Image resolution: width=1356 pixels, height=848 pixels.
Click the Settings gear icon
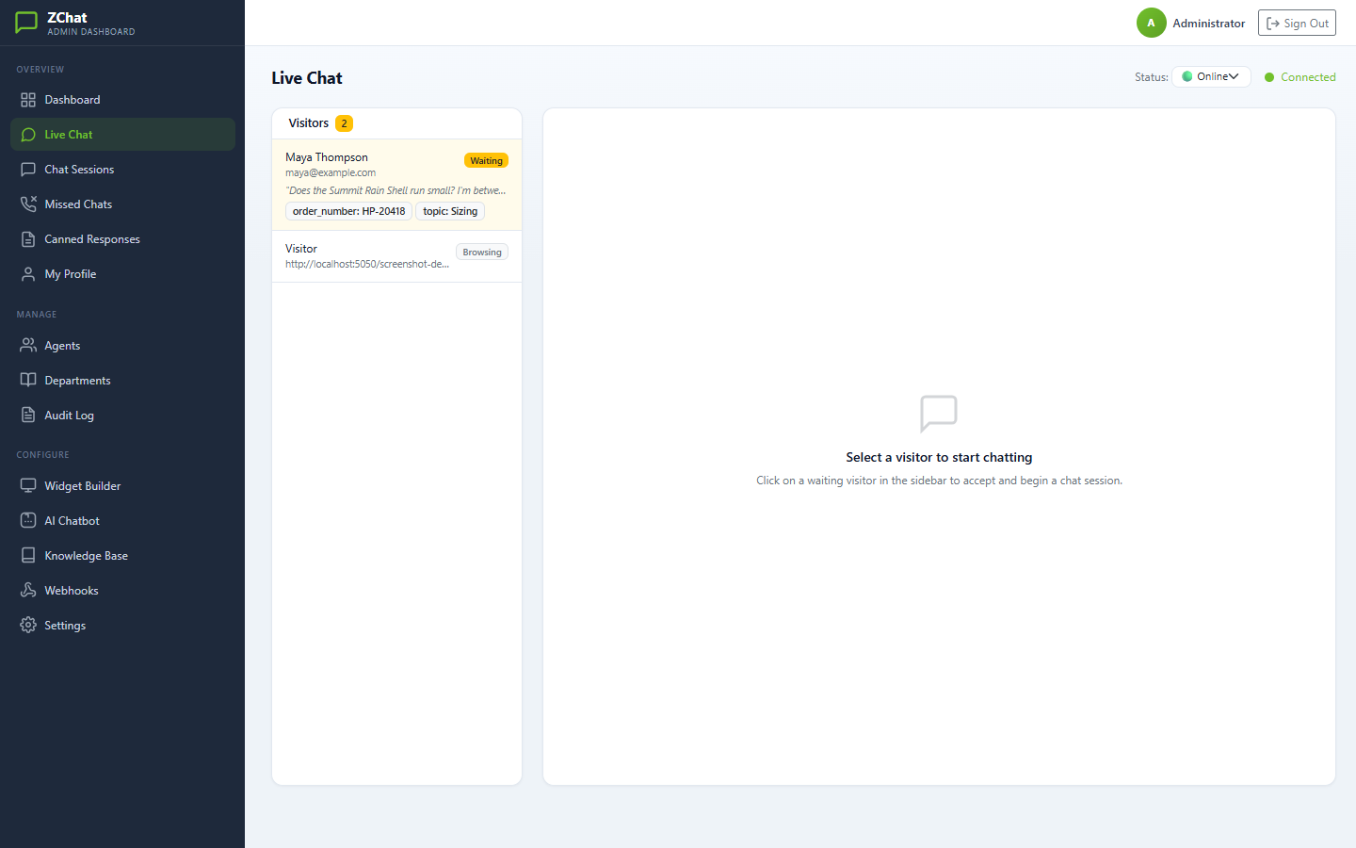coord(28,626)
